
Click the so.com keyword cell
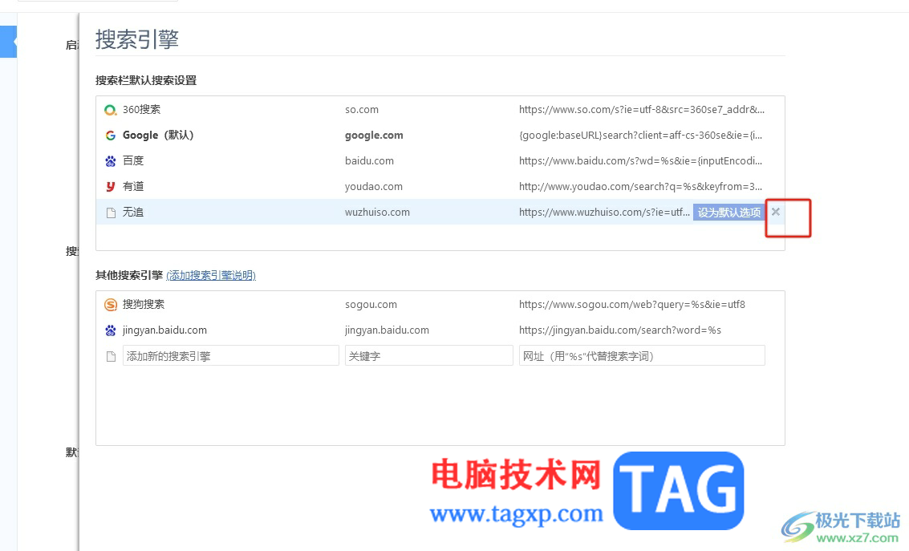point(362,110)
